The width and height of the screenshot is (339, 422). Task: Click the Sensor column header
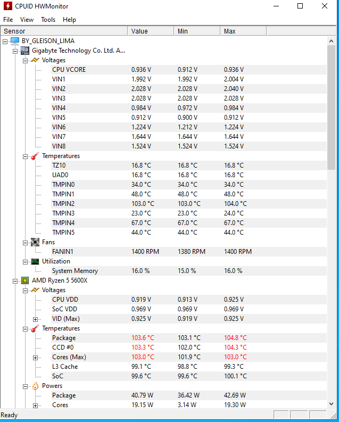[x=64, y=31]
